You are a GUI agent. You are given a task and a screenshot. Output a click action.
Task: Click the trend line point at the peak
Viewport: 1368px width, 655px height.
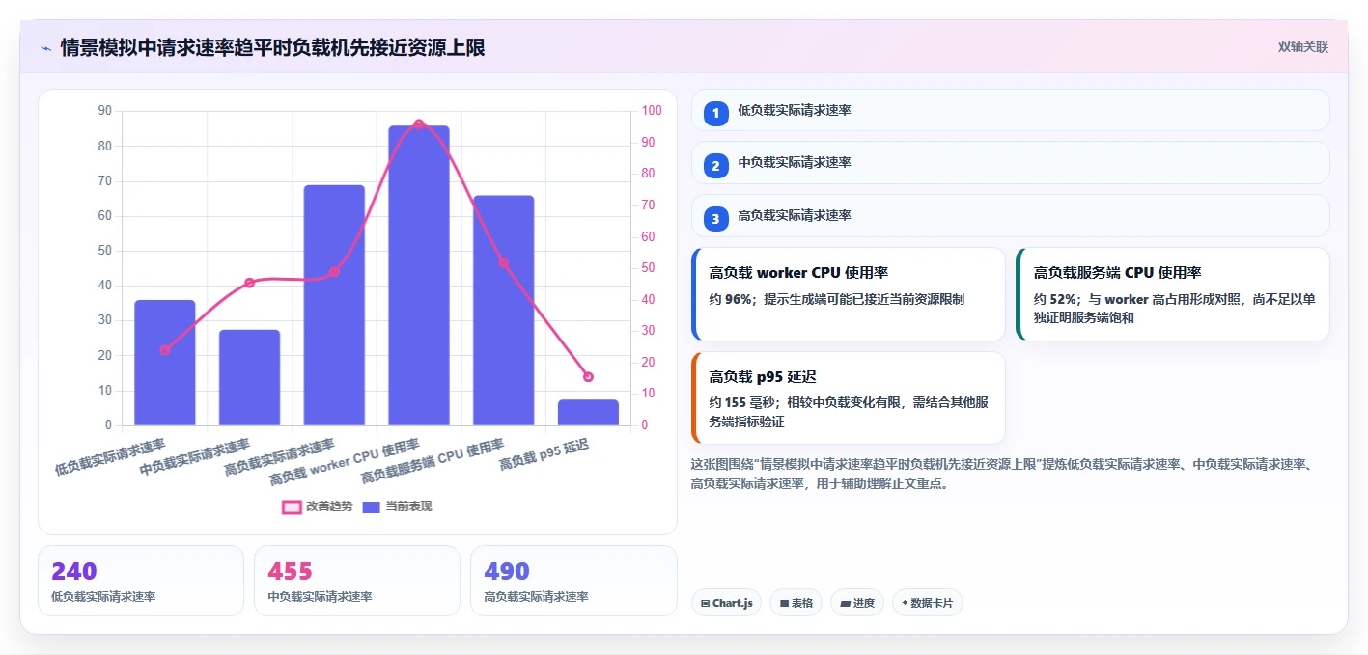[419, 124]
